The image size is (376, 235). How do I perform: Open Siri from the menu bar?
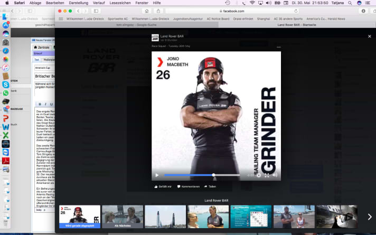click(359, 3)
